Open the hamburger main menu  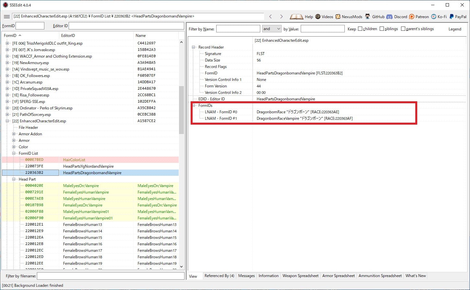click(x=6, y=17)
